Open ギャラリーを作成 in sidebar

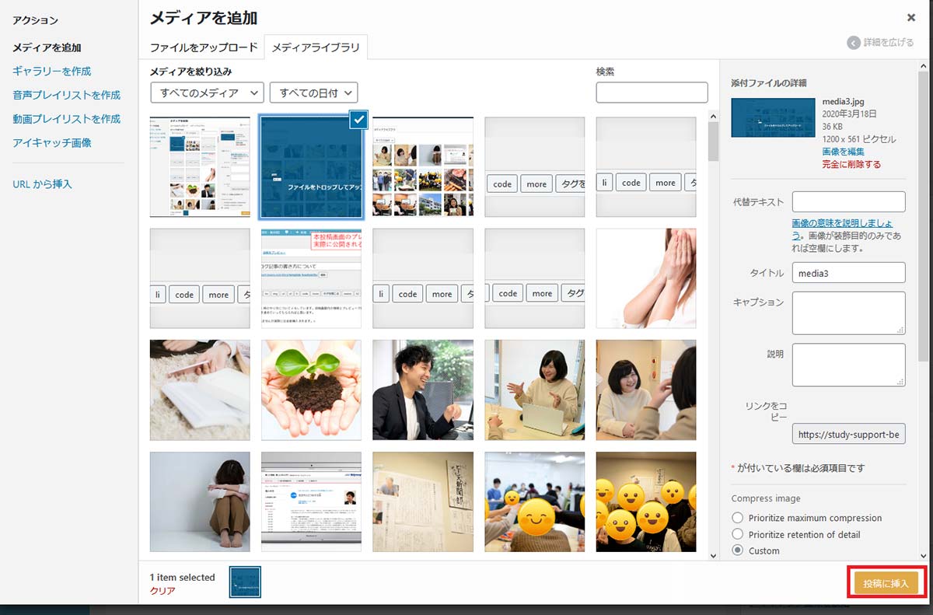point(52,72)
